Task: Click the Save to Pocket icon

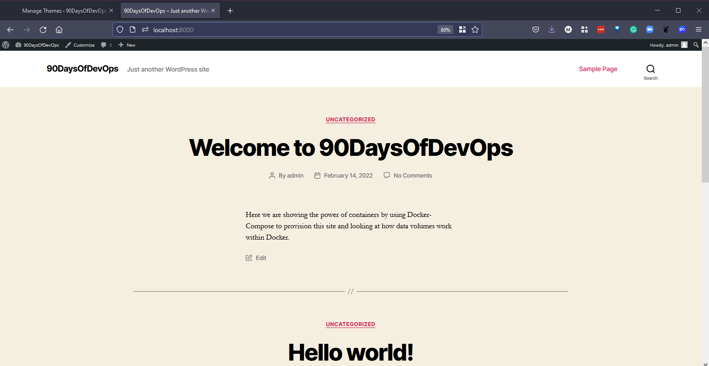Action: point(535,30)
